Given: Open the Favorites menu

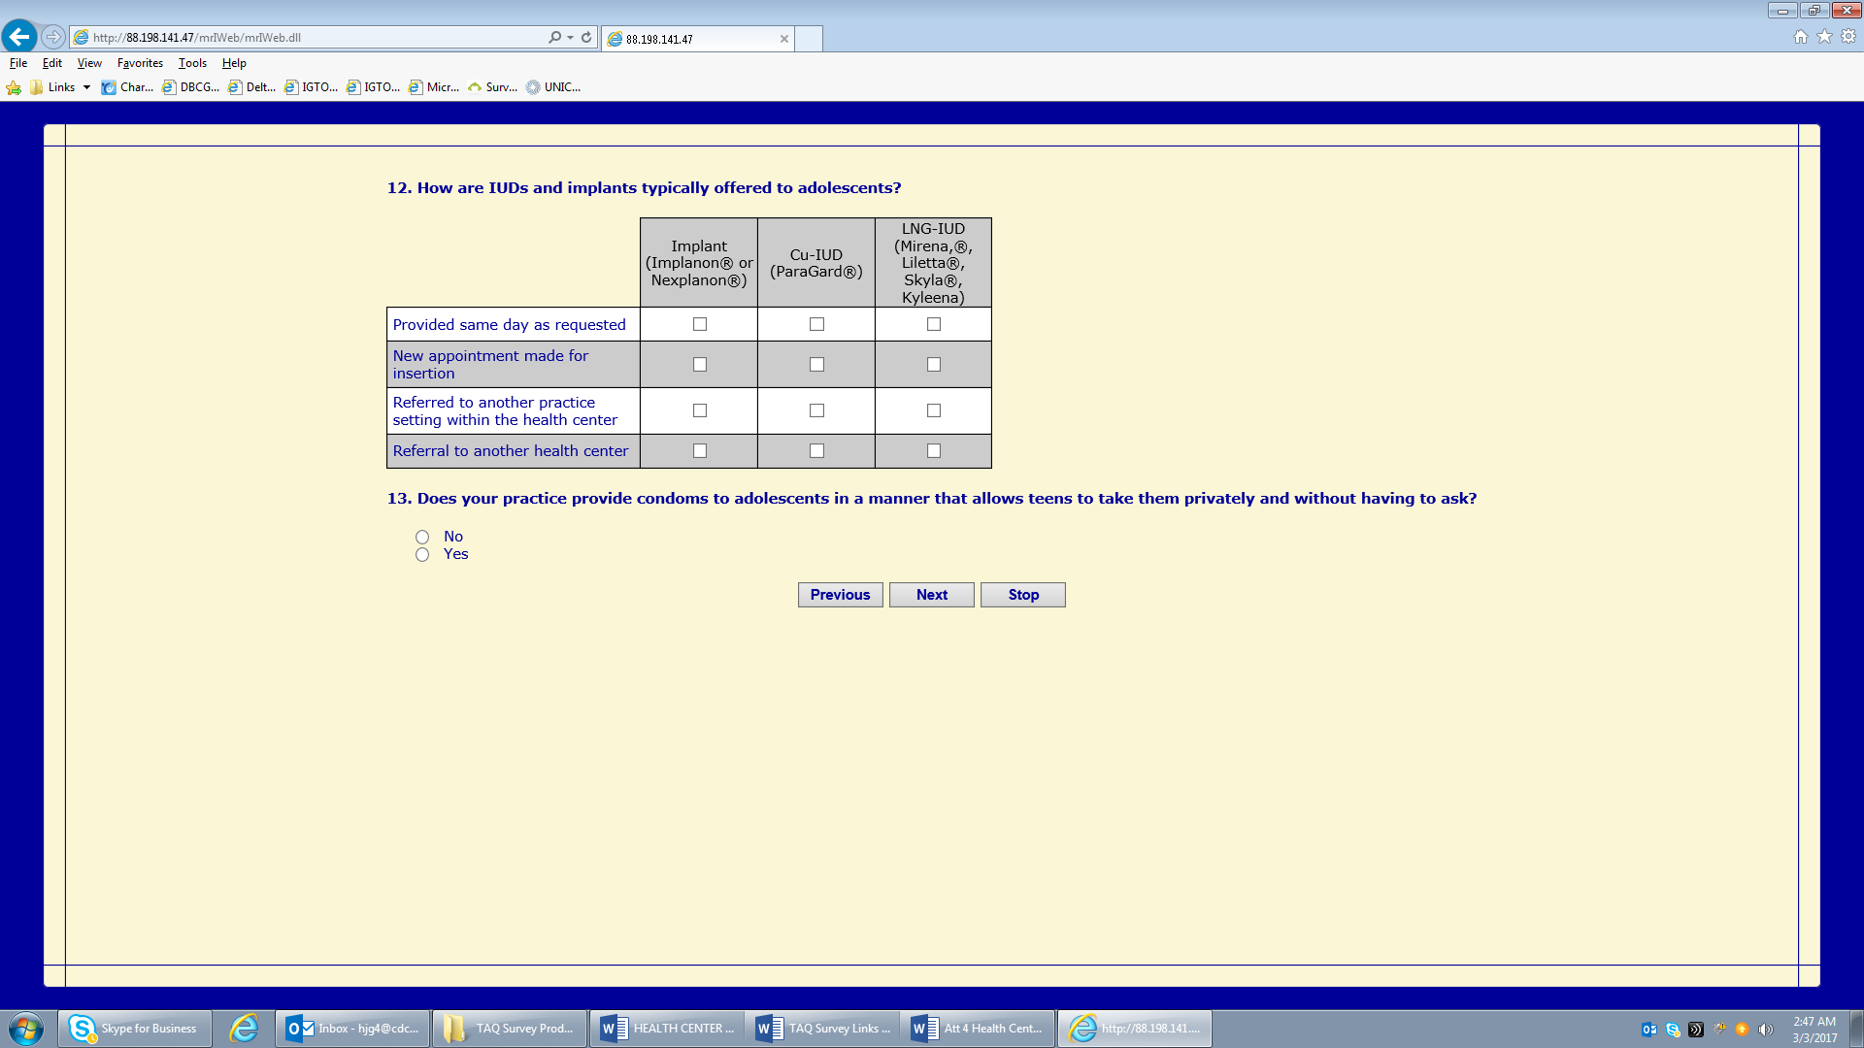Looking at the screenshot, I should (x=140, y=63).
